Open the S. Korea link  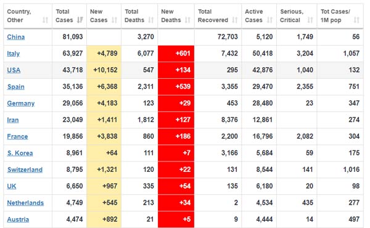click(20, 153)
